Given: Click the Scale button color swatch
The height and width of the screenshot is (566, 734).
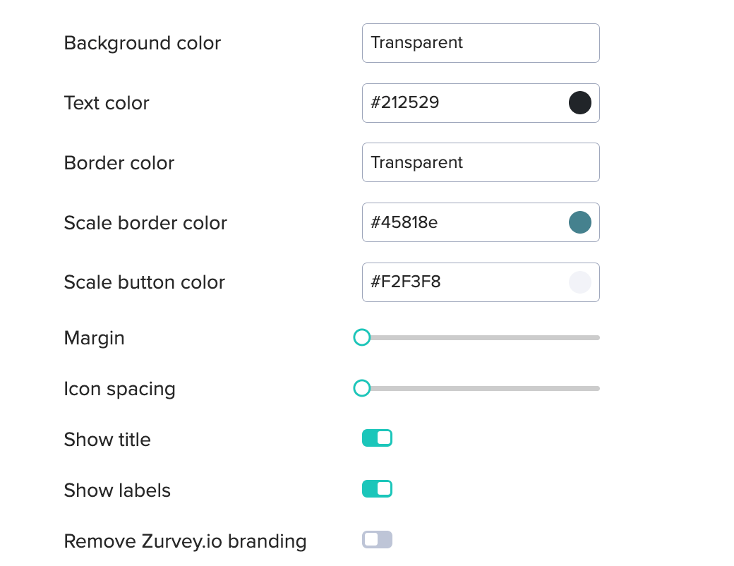Looking at the screenshot, I should (x=579, y=282).
